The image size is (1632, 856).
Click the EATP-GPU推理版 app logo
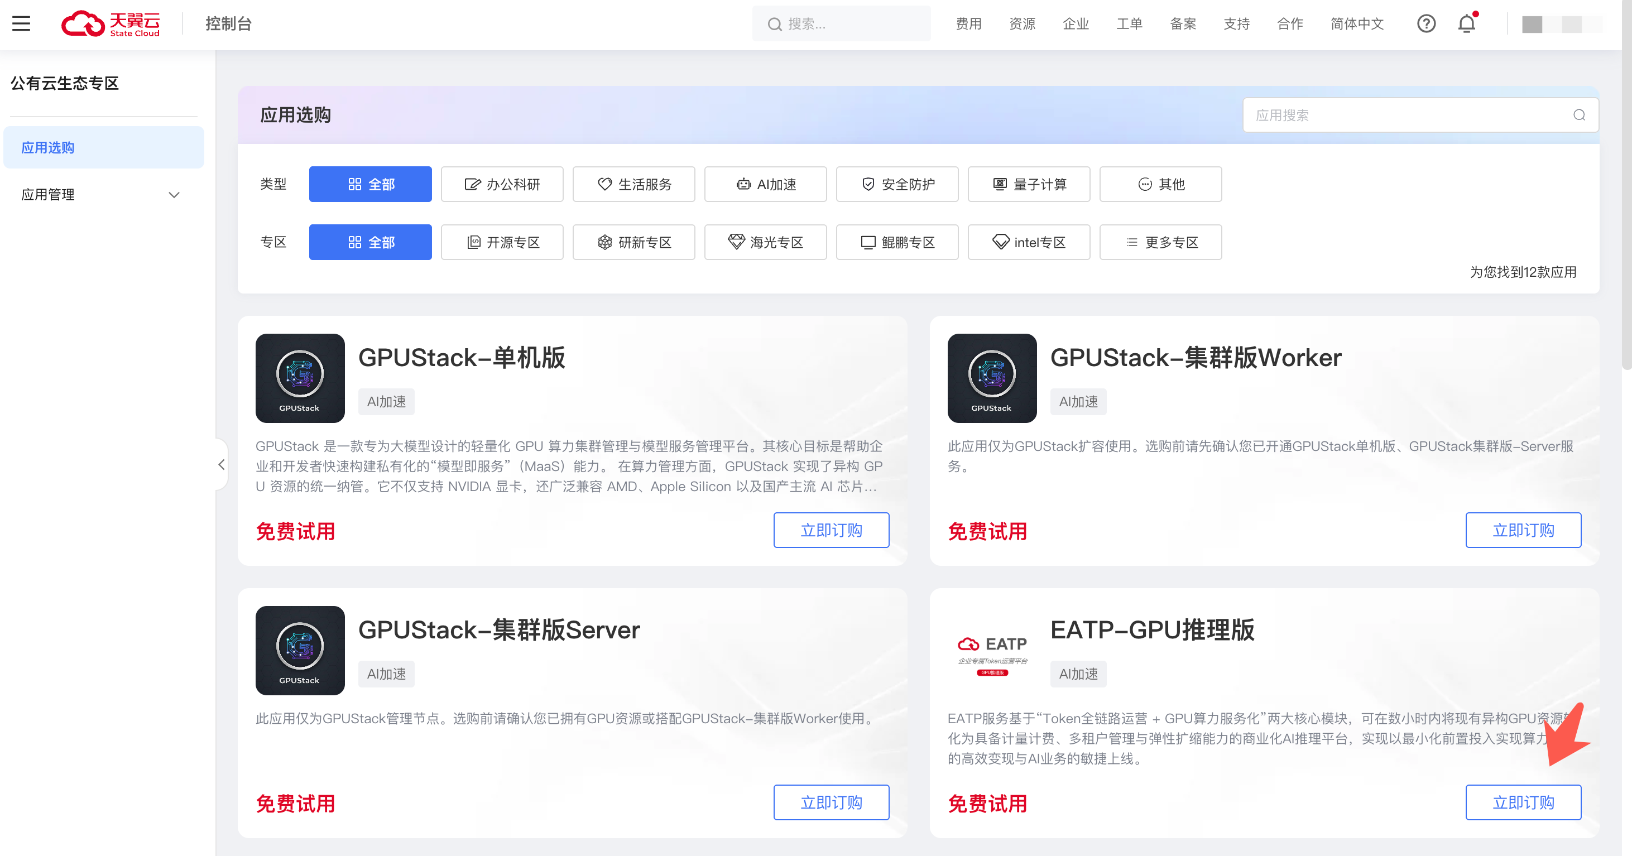coord(991,650)
